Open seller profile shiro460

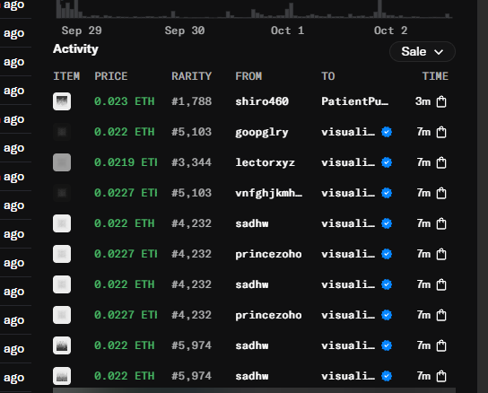(262, 101)
